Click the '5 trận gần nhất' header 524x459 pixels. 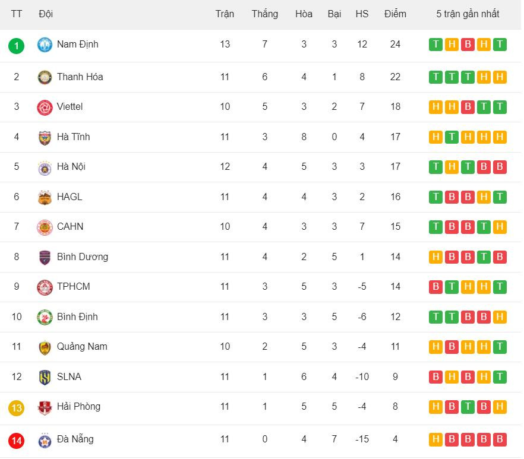click(x=468, y=14)
